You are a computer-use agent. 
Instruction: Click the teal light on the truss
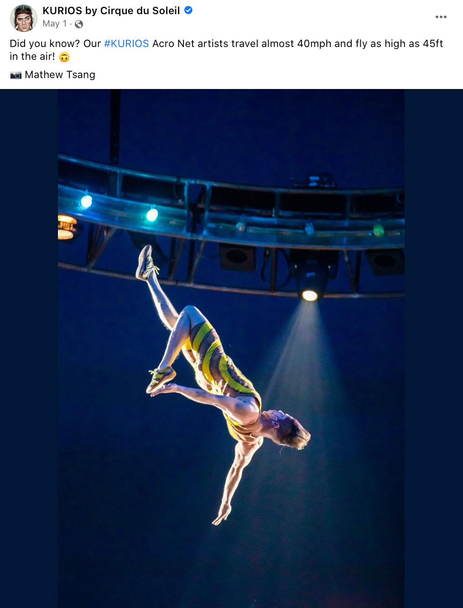coord(152,214)
